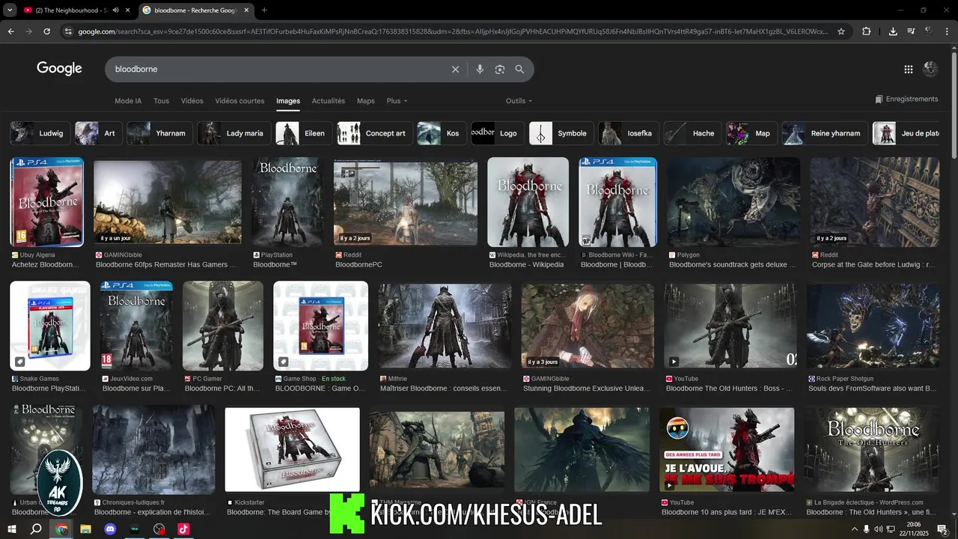958x539 pixels.
Task: Filter images by Concept art chip
Action: 374,133
